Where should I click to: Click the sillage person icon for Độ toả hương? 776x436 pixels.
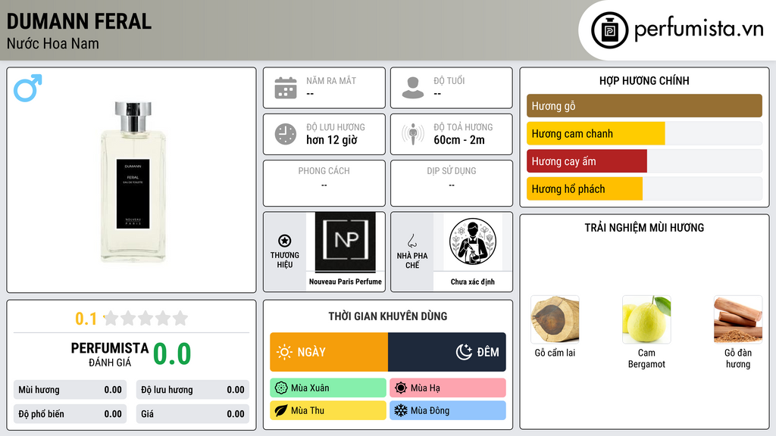tap(413, 134)
